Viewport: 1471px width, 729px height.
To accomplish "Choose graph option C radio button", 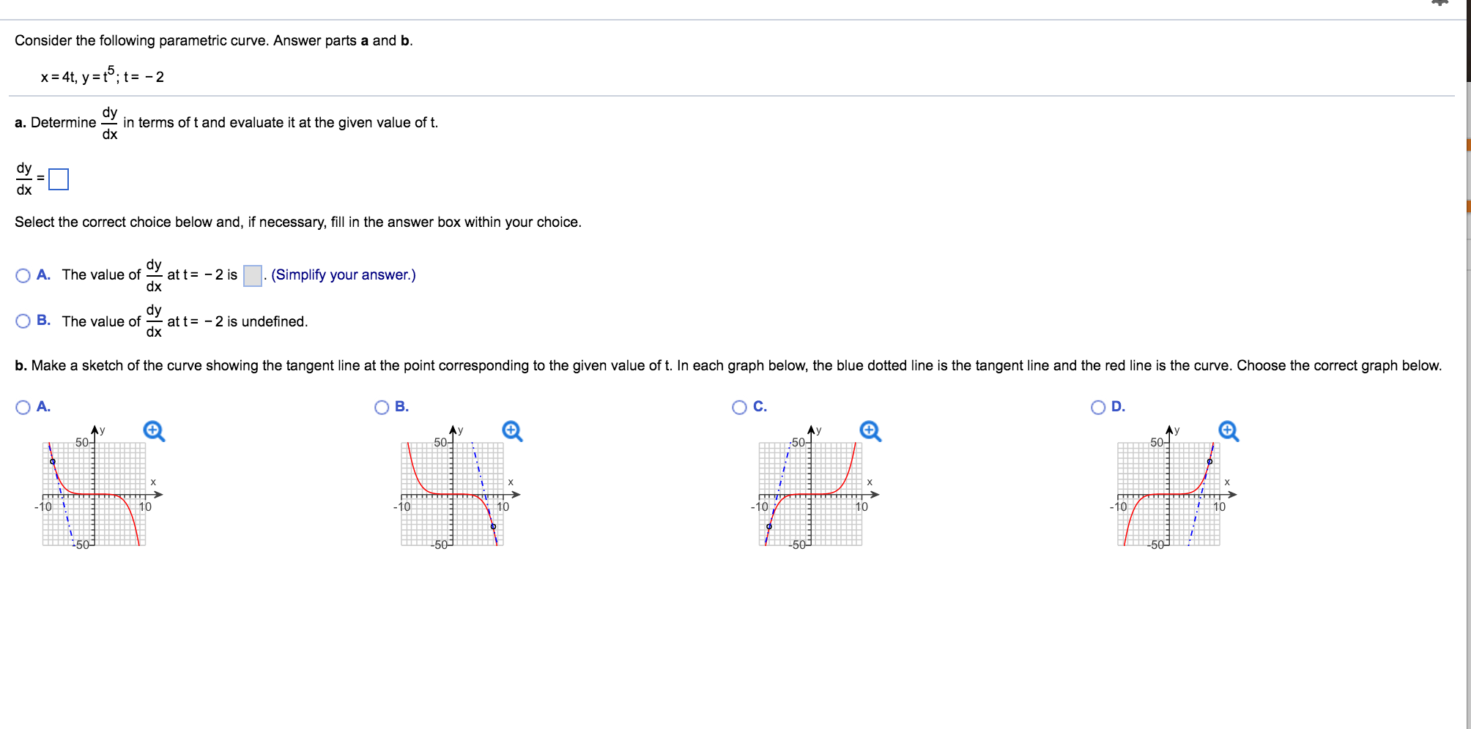I will click(x=740, y=408).
